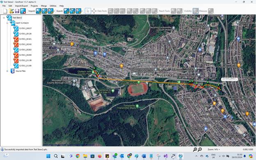This screenshot has height=160, width=256.
Task: Click the taskbar Search magnifier icon
Action: click(x=56, y=156)
